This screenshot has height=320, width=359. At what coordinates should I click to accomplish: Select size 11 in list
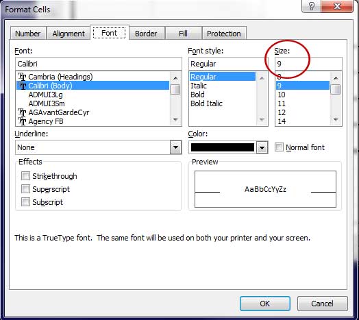pyautogui.click(x=303, y=103)
